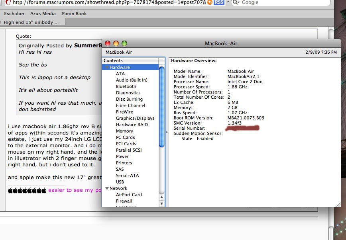Collapse the Hardware disclosure triangle
This screenshot has width=346, height=240.
coord(107,67)
